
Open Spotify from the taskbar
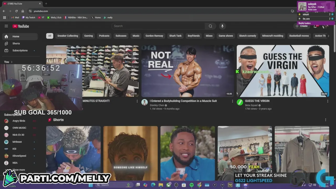point(191,185)
